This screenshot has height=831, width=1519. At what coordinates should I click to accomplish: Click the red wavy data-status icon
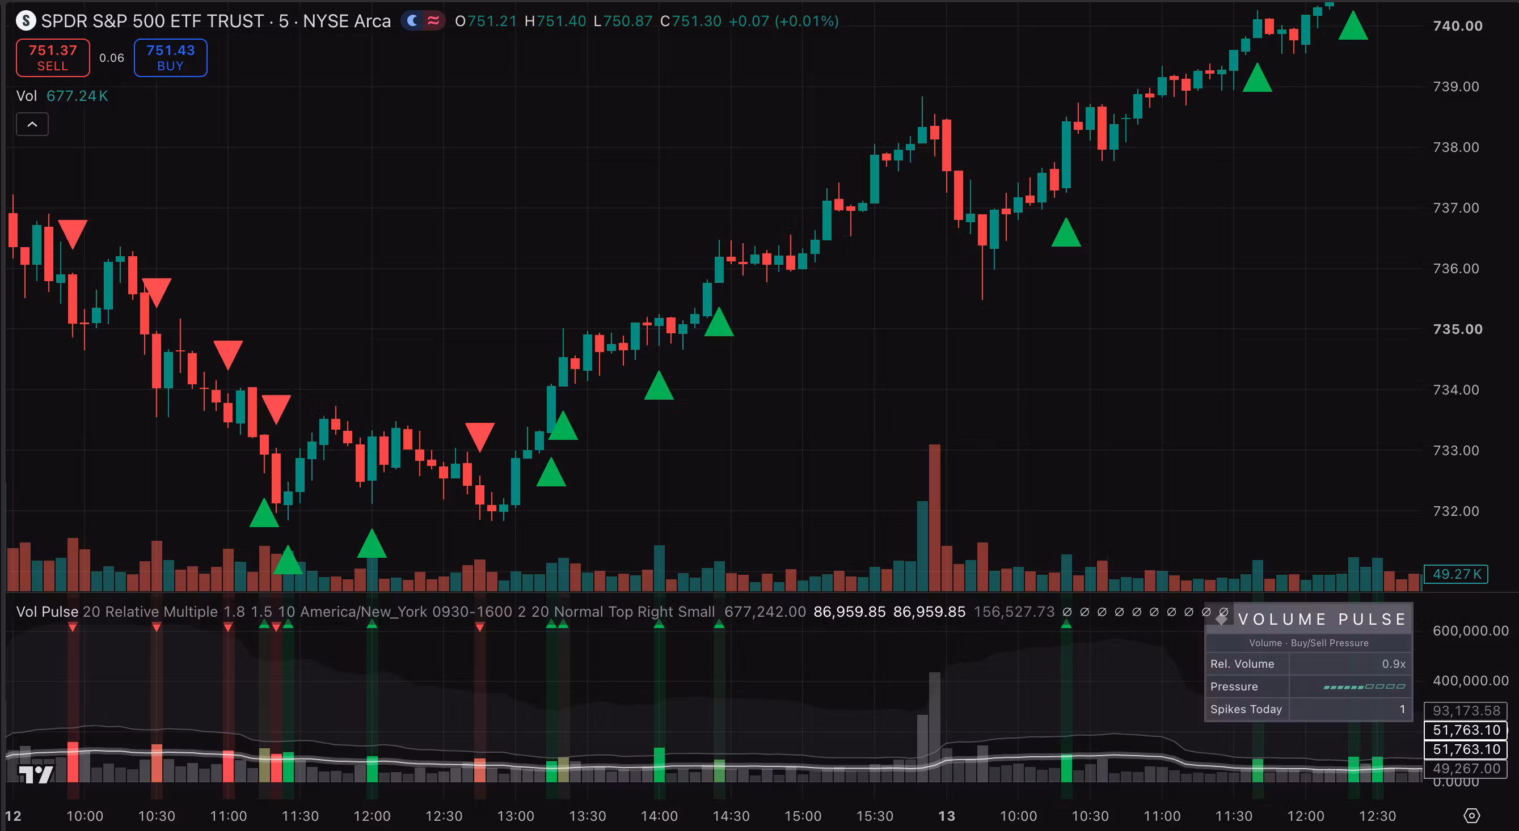click(433, 20)
